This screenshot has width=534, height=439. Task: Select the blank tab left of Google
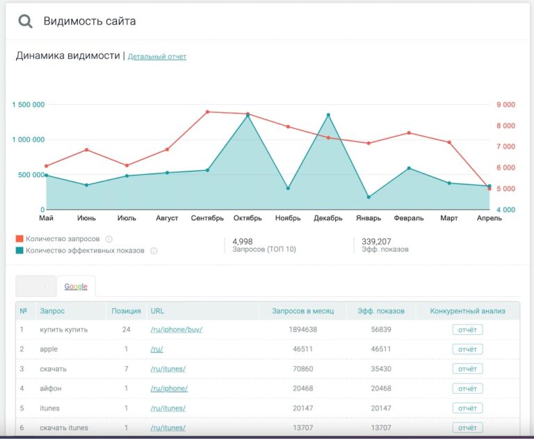pyautogui.click(x=35, y=286)
